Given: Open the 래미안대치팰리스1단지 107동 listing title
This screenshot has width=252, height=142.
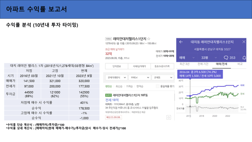Looking at the screenshot, I should tap(130, 95).
